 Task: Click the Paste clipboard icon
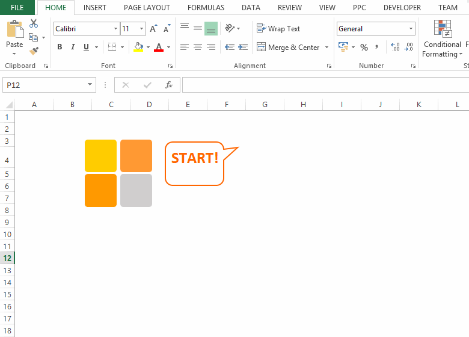(x=15, y=29)
